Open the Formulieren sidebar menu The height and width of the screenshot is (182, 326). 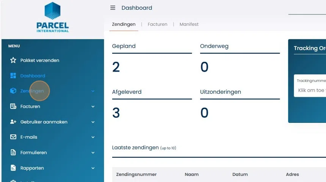33,152
